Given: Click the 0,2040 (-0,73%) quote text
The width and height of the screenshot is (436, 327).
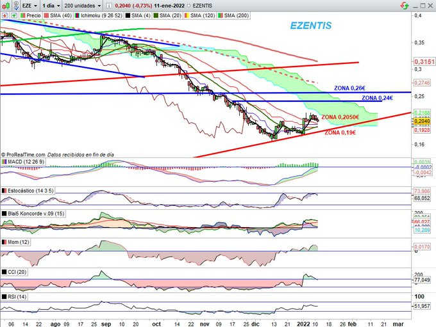Looking at the screenshot, I should (x=133, y=6).
